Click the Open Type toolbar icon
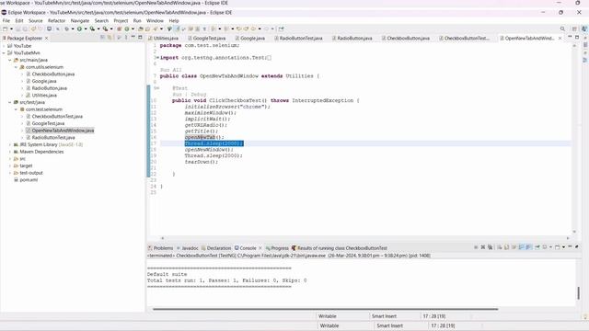This screenshot has width=589, height=331. [x=140, y=29]
